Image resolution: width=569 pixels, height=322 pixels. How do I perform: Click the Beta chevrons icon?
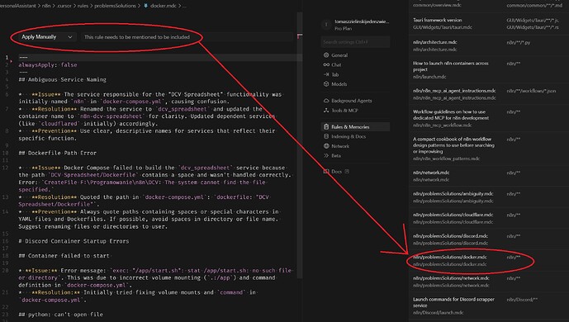pyautogui.click(x=326, y=155)
